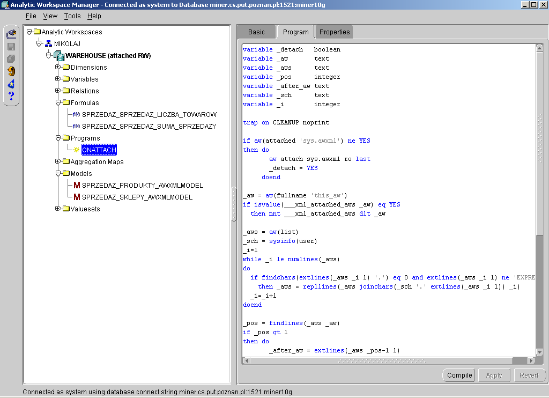Click the orange curved-arrow refresh toolbar icon
The image size is (549, 398).
pyautogui.click(x=11, y=71)
